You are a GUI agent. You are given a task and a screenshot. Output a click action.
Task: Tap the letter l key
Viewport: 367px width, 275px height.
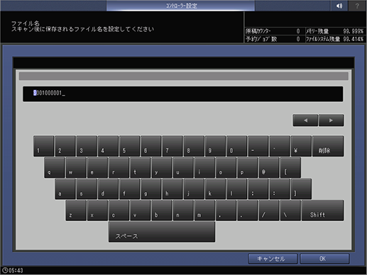tap(237, 189)
